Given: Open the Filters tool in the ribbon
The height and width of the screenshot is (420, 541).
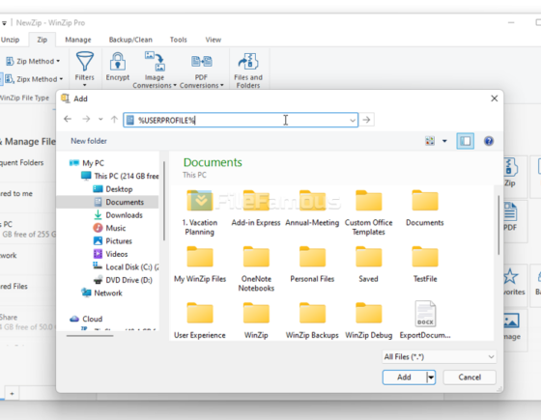Looking at the screenshot, I should pyautogui.click(x=85, y=69).
